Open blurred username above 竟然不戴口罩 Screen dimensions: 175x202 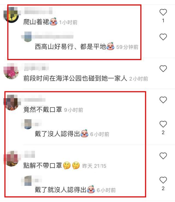pyautogui.click(x=35, y=100)
